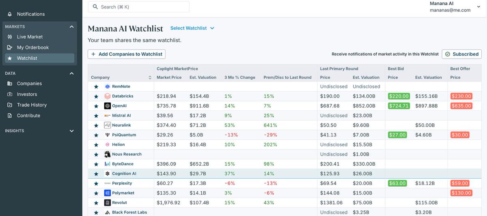Image resolution: width=487 pixels, height=216 pixels.
Task: Collapse the DATA sidebar section
Action: pyautogui.click(x=72, y=73)
